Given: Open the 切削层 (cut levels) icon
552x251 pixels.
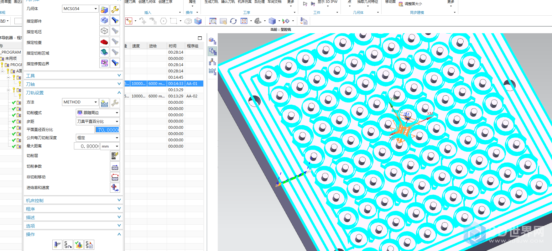Looking at the screenshot, I should (x=115, y=155).
